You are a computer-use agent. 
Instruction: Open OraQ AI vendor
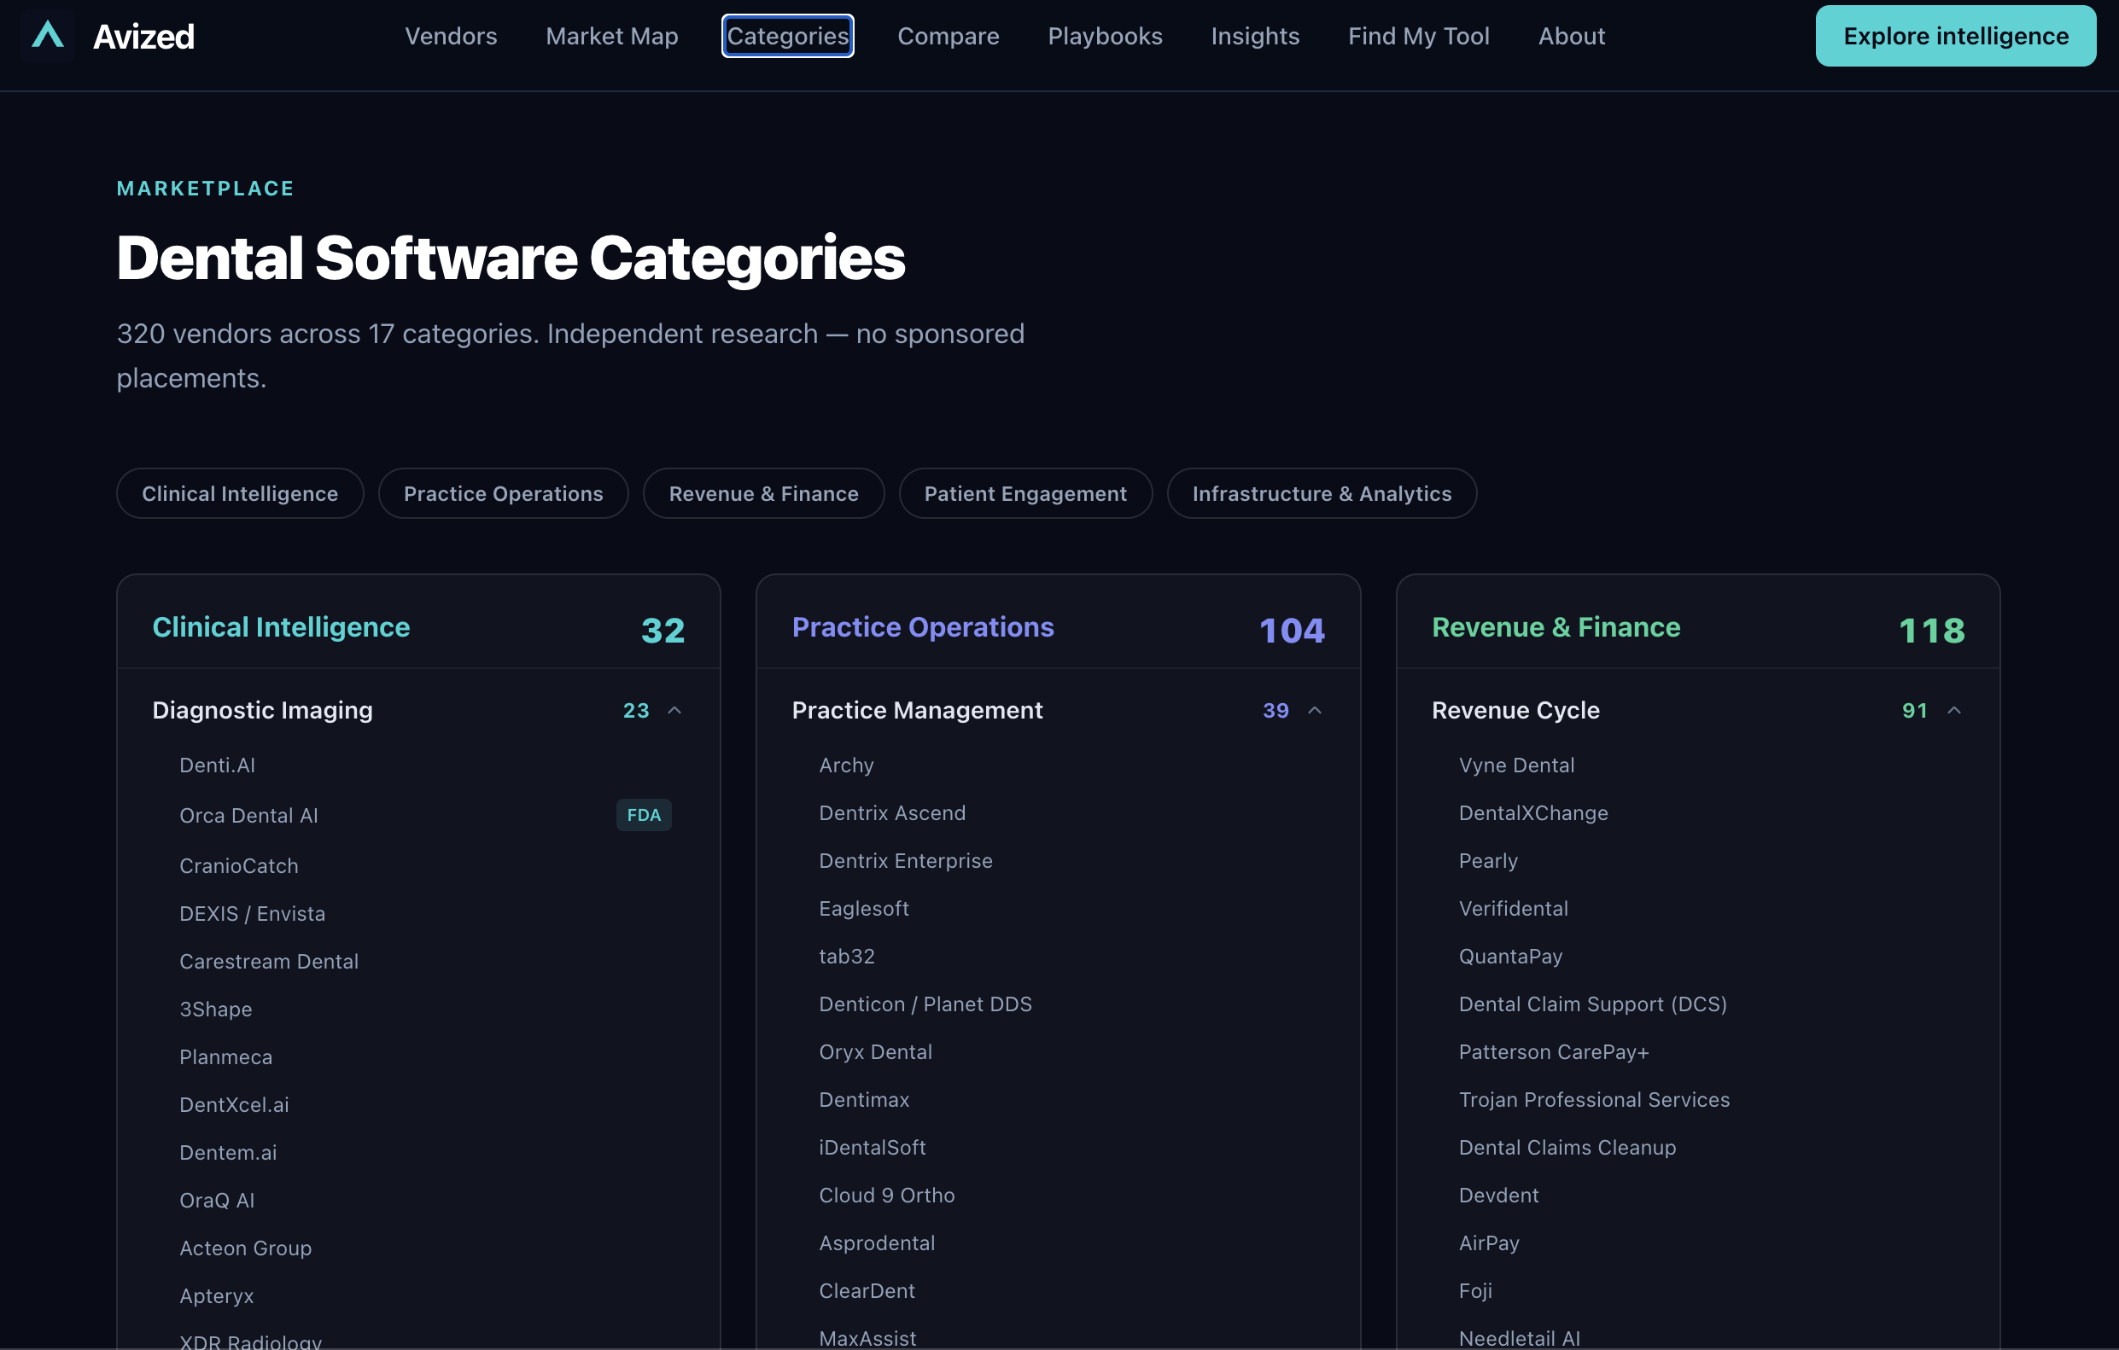(217, 1201)
